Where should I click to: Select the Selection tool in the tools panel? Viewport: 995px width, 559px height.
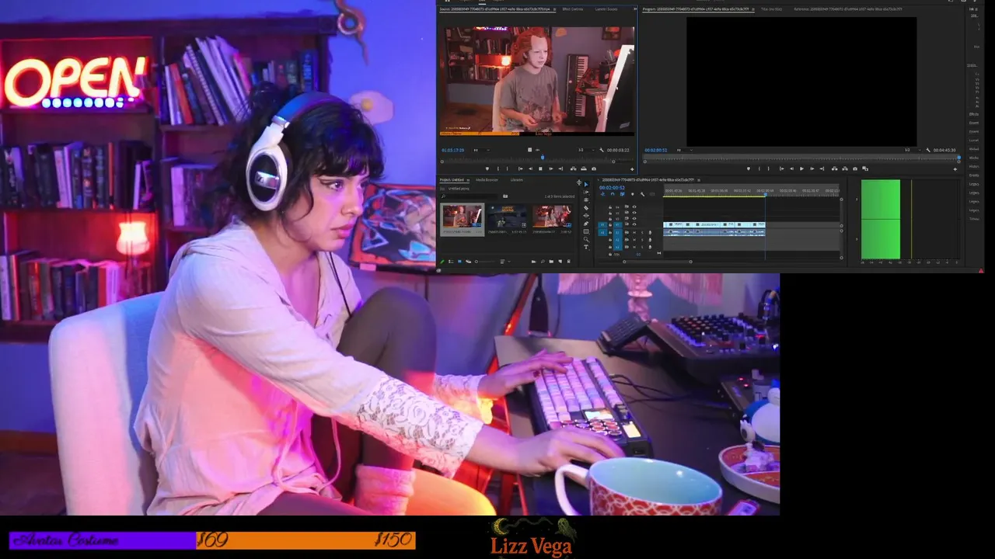(586, 184)
